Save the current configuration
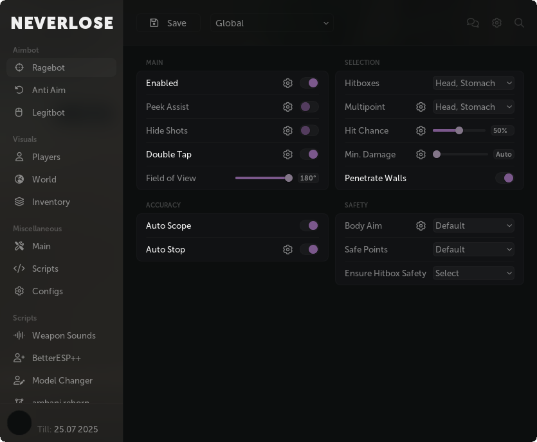The image size is (537, 442). point(168,23)
